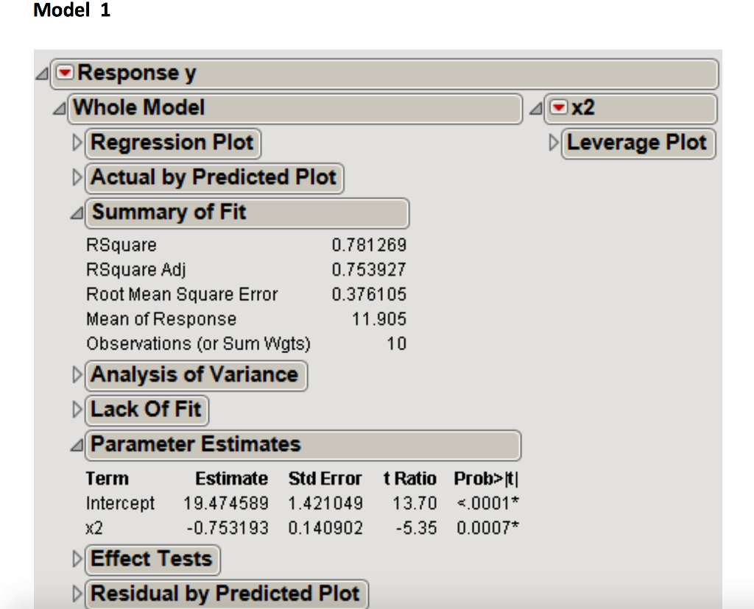Click the RSquare value 0.781269

click(x=368, y=245)
